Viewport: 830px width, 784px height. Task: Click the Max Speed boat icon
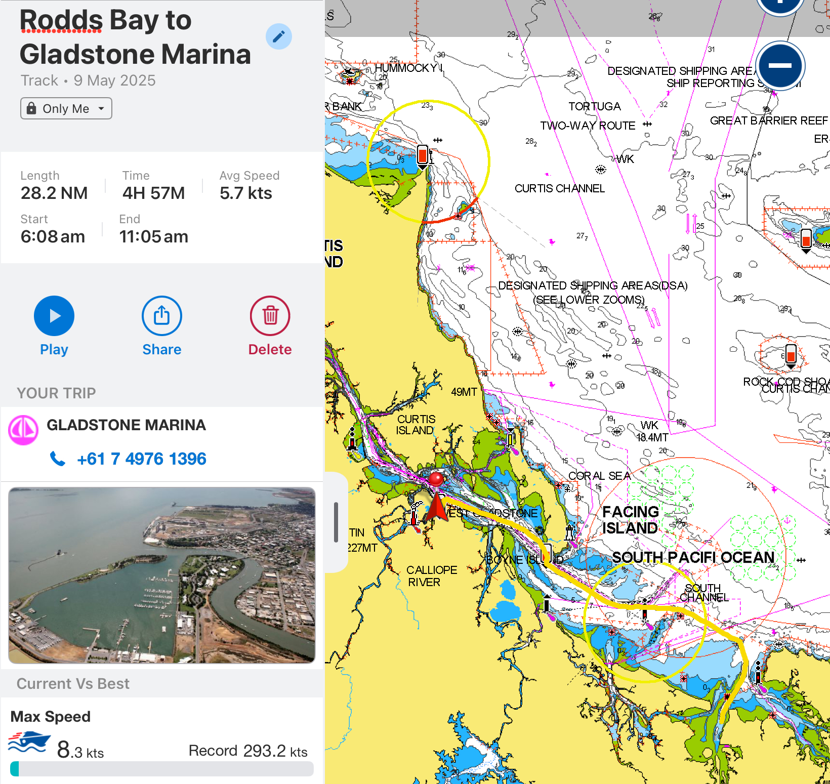[x=29, y=742]
